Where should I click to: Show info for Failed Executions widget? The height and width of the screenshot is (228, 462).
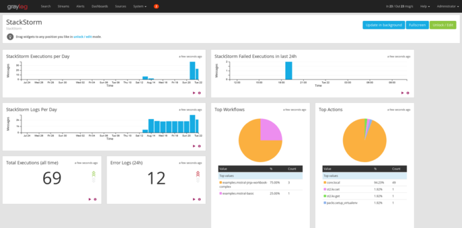408,93
